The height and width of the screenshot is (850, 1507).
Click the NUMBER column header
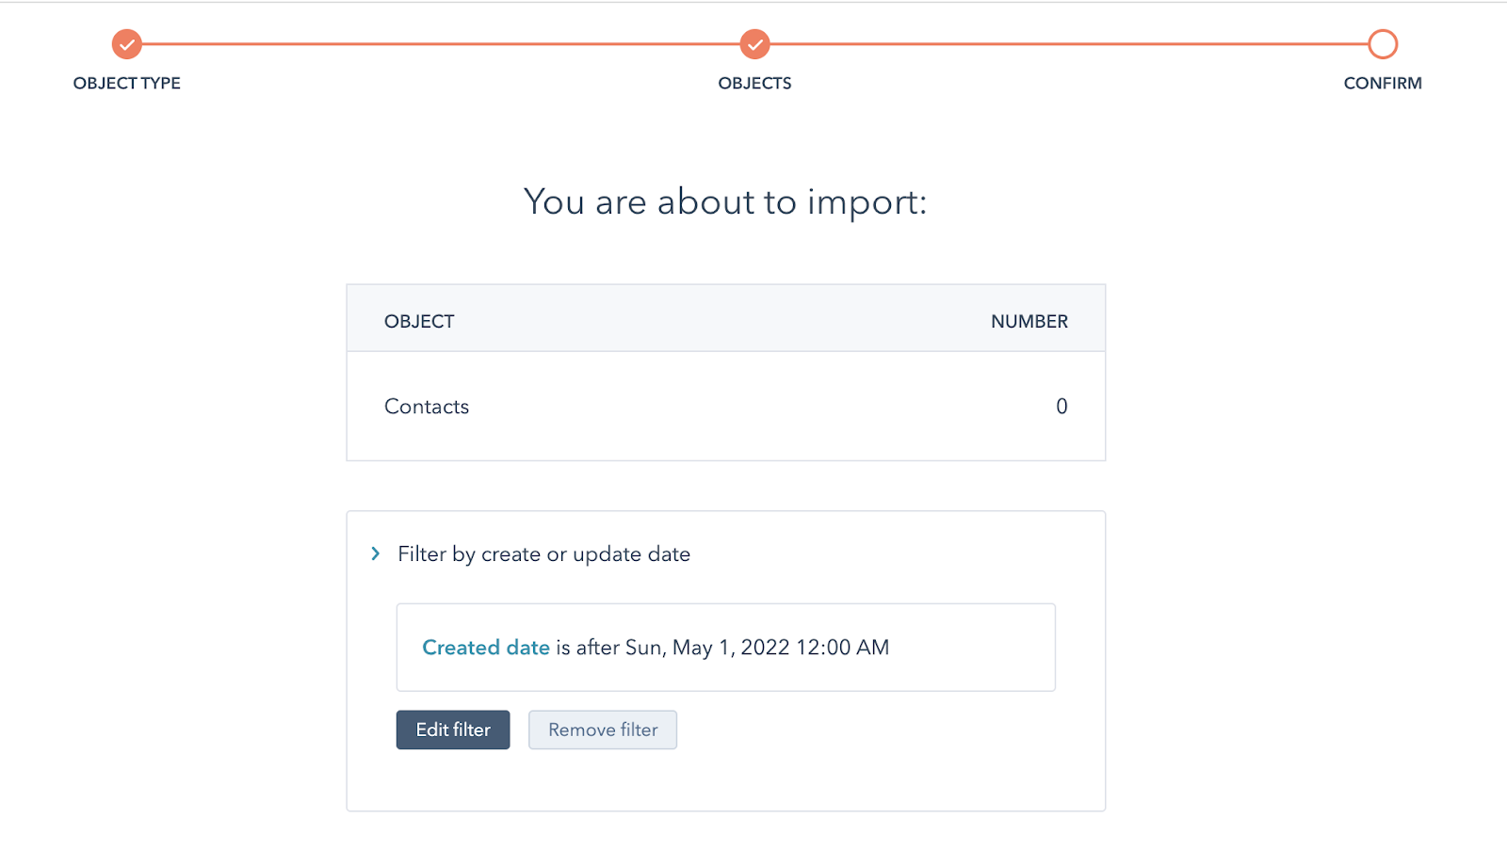pyautogui.click(x=1029, y=322)
